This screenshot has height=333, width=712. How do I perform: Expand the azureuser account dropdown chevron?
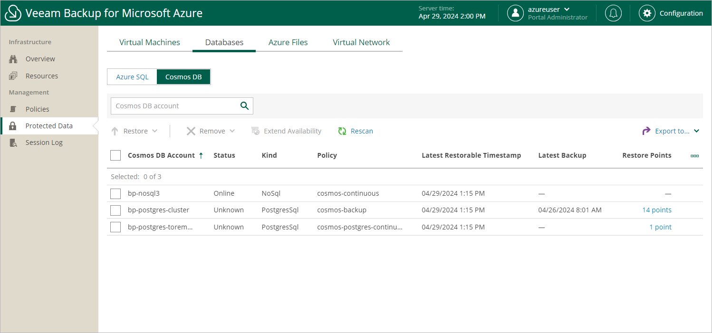pos(567,9)
